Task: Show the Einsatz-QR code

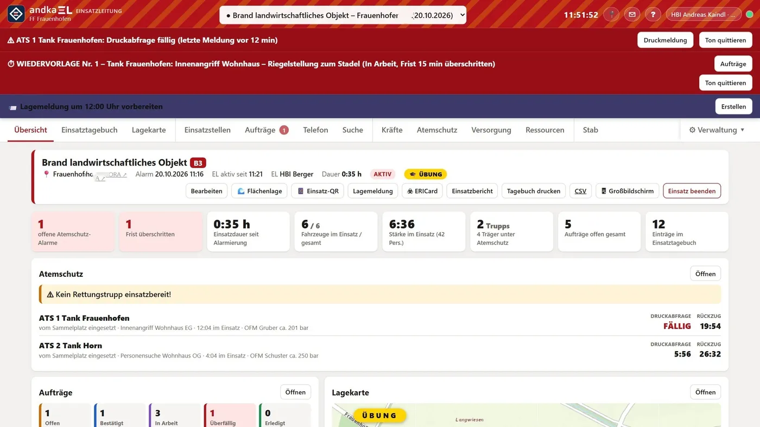Action: (x=318, y=191)
